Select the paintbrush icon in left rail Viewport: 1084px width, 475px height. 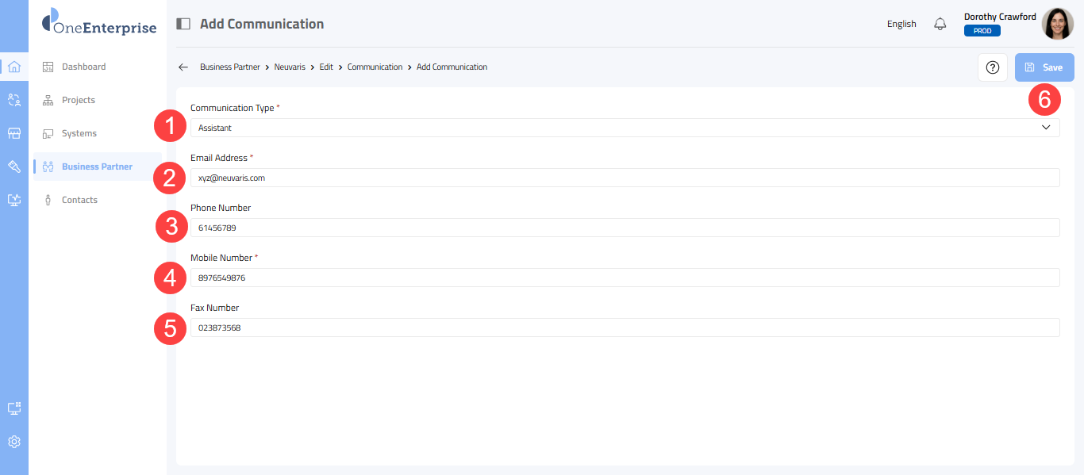click(x=14, y=167)
